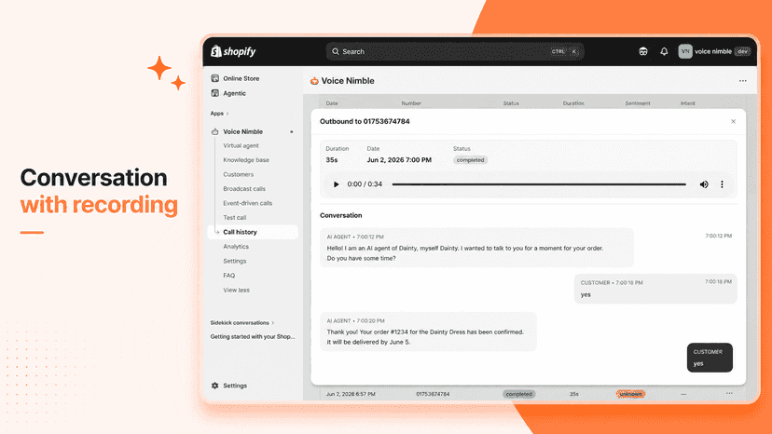Viewport: 772px width, 434px height.
Task: Click the pin dot beside Voice Nimble
Action: [x=292, y=132]
